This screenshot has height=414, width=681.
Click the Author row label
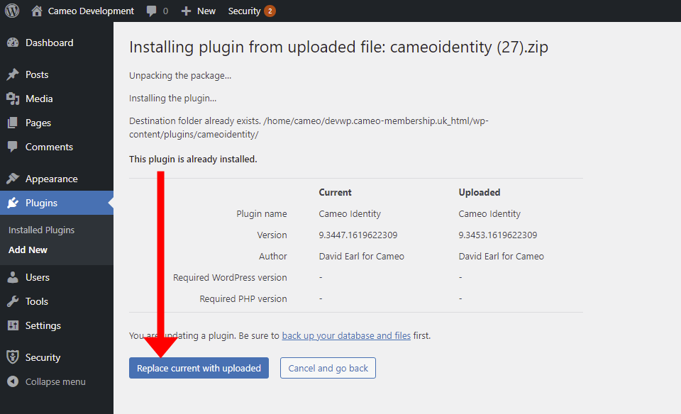click(272, 256)
